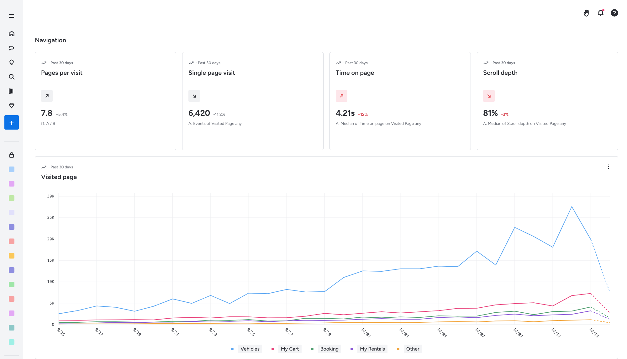Viewport: 627px width, 359px height.
Task: Click the 6,420 value on Single page visit
Action: click(199, 113)
